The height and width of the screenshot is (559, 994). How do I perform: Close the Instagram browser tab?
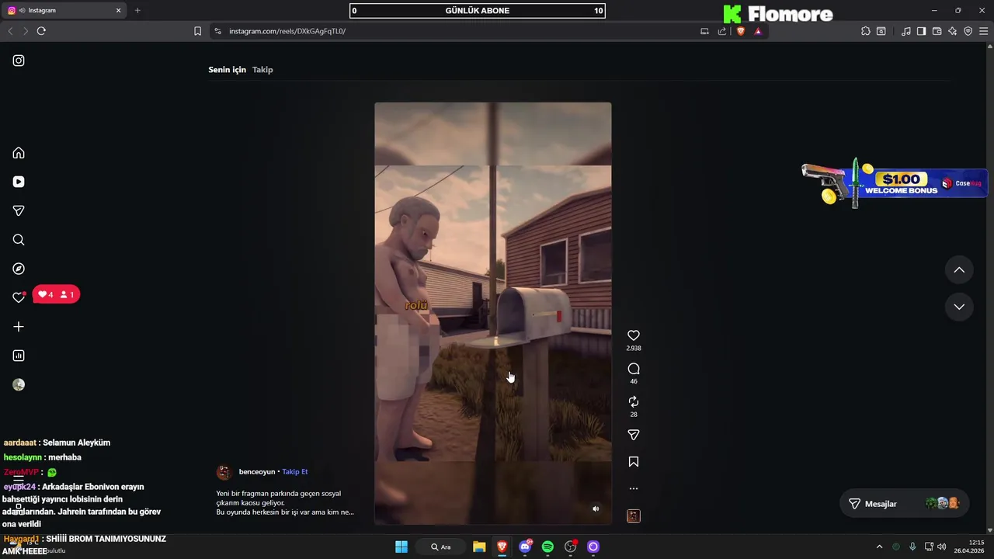pyautogui.click(x=119, y=10)
